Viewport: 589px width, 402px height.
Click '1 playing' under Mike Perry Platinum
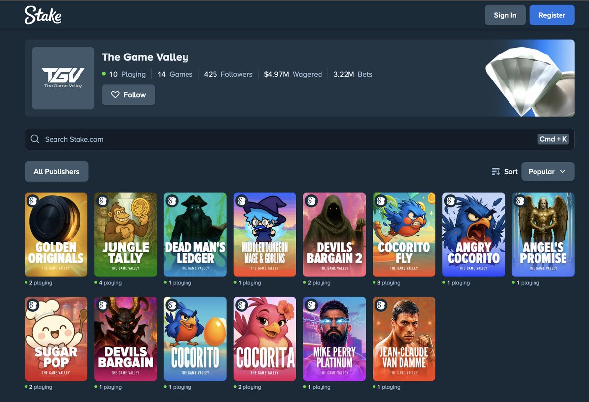[x=317, y=387]
